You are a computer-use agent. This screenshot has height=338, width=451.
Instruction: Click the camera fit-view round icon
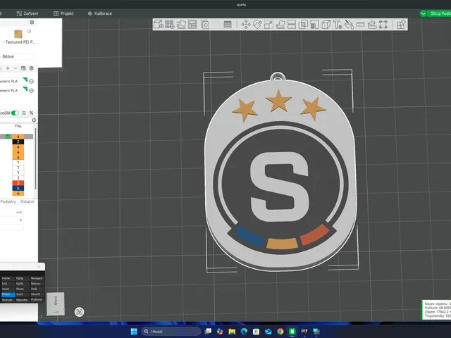pos(80,312)
